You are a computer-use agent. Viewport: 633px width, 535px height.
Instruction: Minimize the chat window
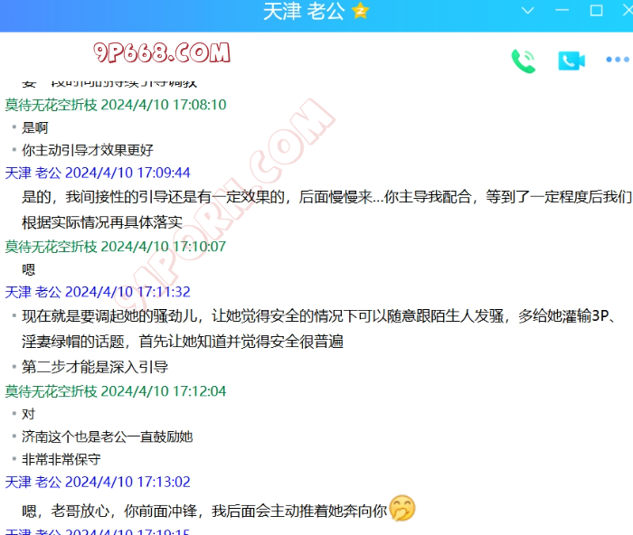562,11
